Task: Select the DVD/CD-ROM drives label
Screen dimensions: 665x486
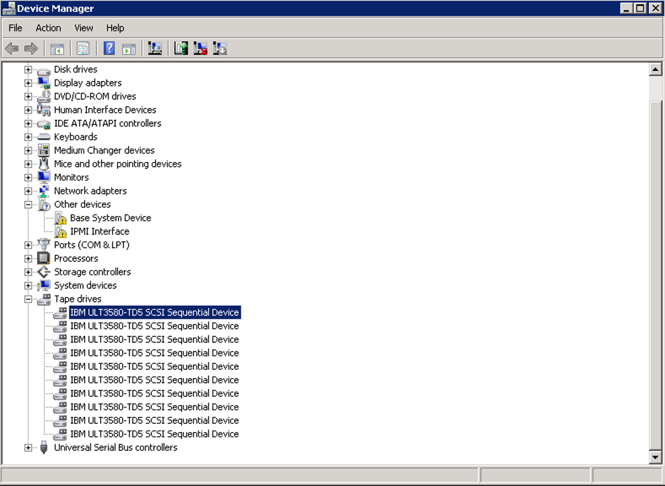Action: click(95, 97)
